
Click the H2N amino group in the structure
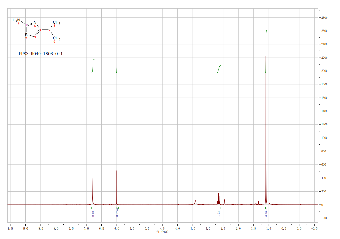(x=17, y=21)
